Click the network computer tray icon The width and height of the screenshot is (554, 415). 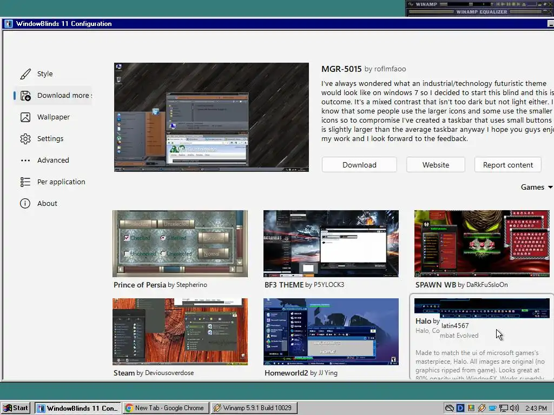(504, 409)
